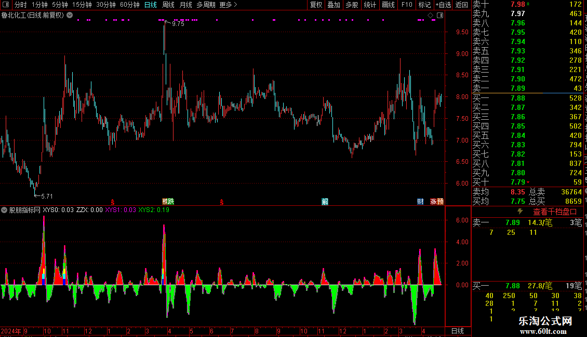587x337 pixels.
Task: Click the 股朋指标网 indicator name
Action: [25, 210]
